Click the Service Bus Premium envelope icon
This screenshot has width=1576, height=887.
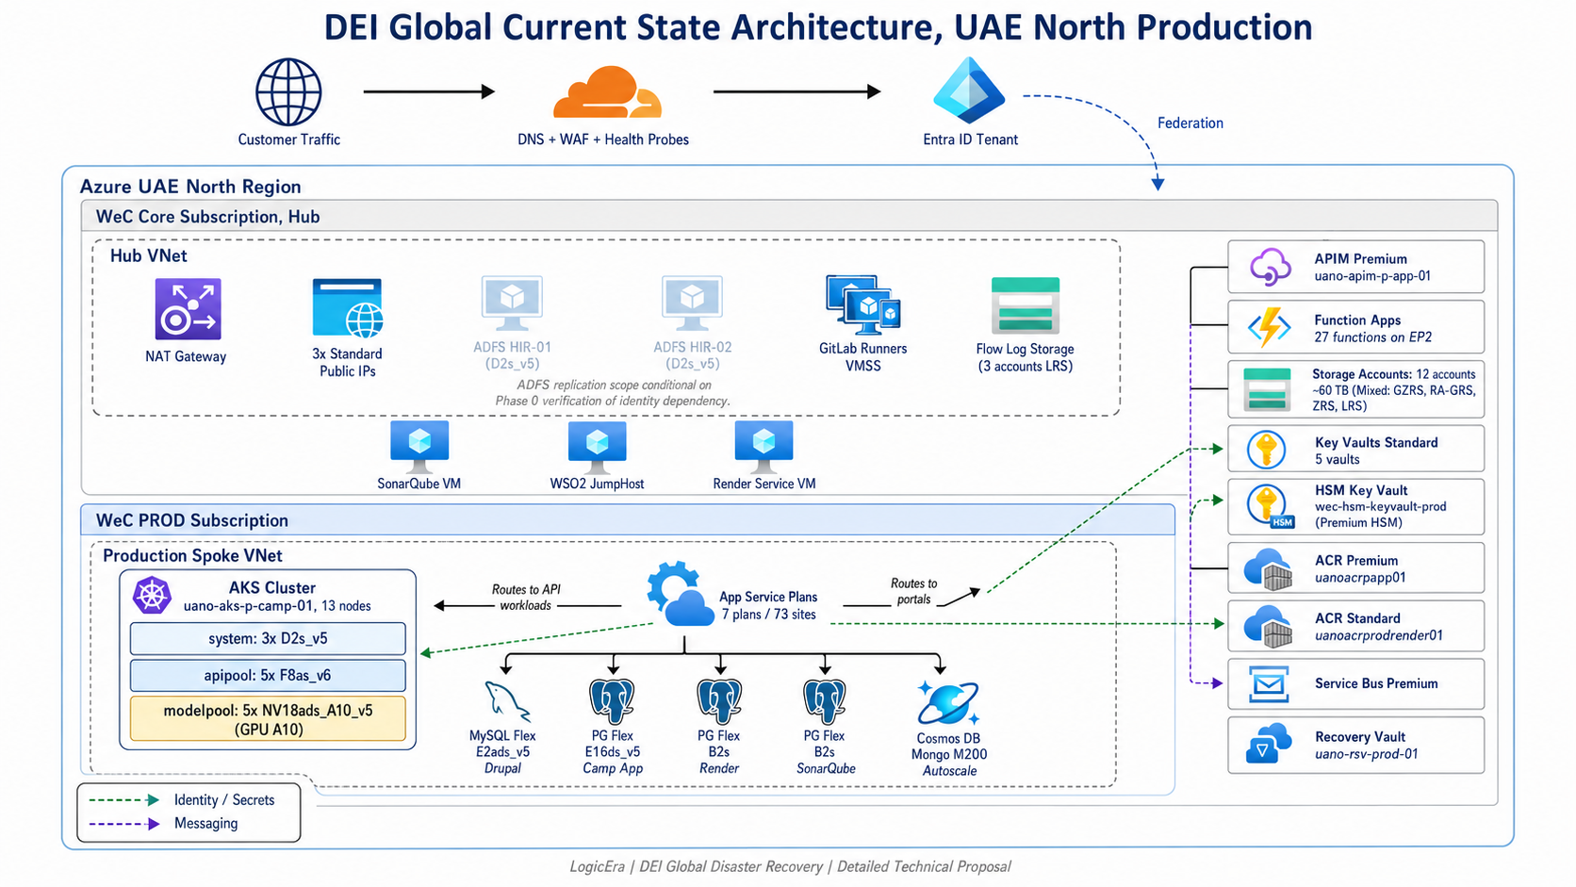point(1269,684)
